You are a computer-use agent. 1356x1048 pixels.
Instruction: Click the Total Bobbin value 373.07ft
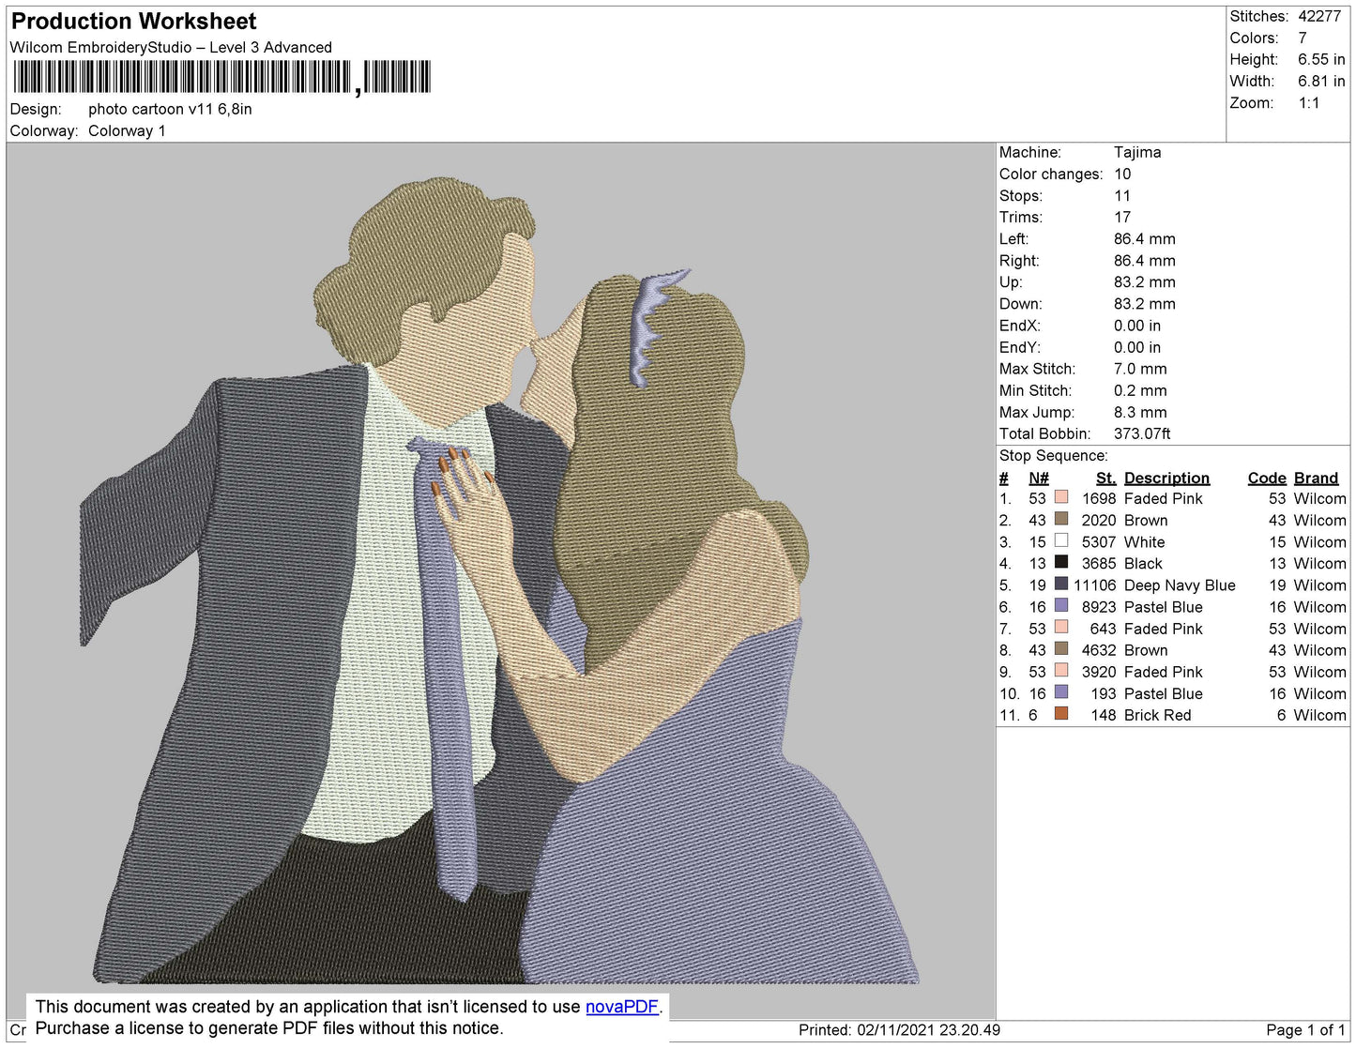pyautogui.click(x=1142, y=433)
